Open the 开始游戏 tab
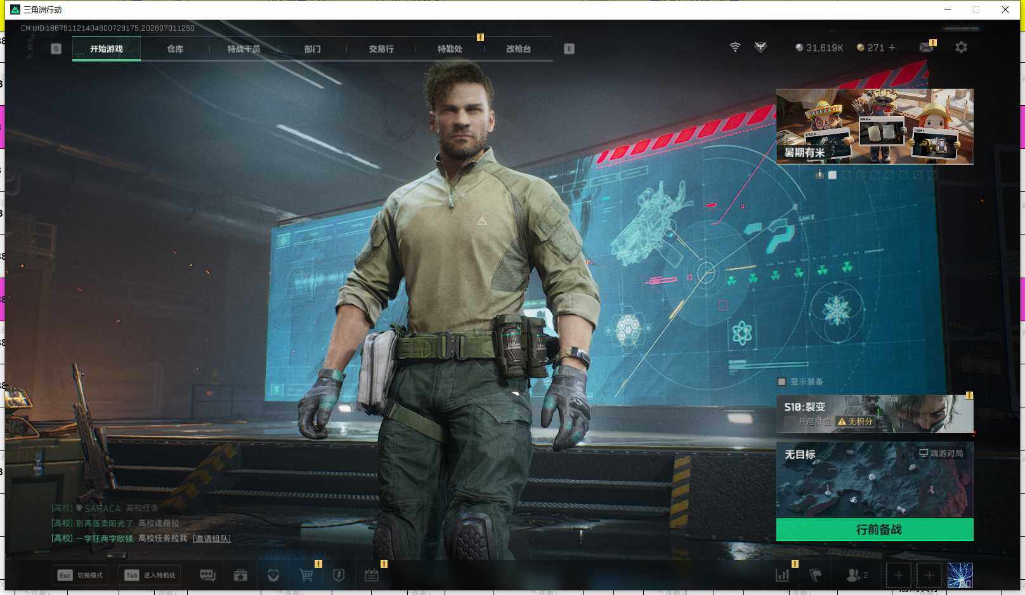Screen dimensions: 1025x595 coord(107,49)
